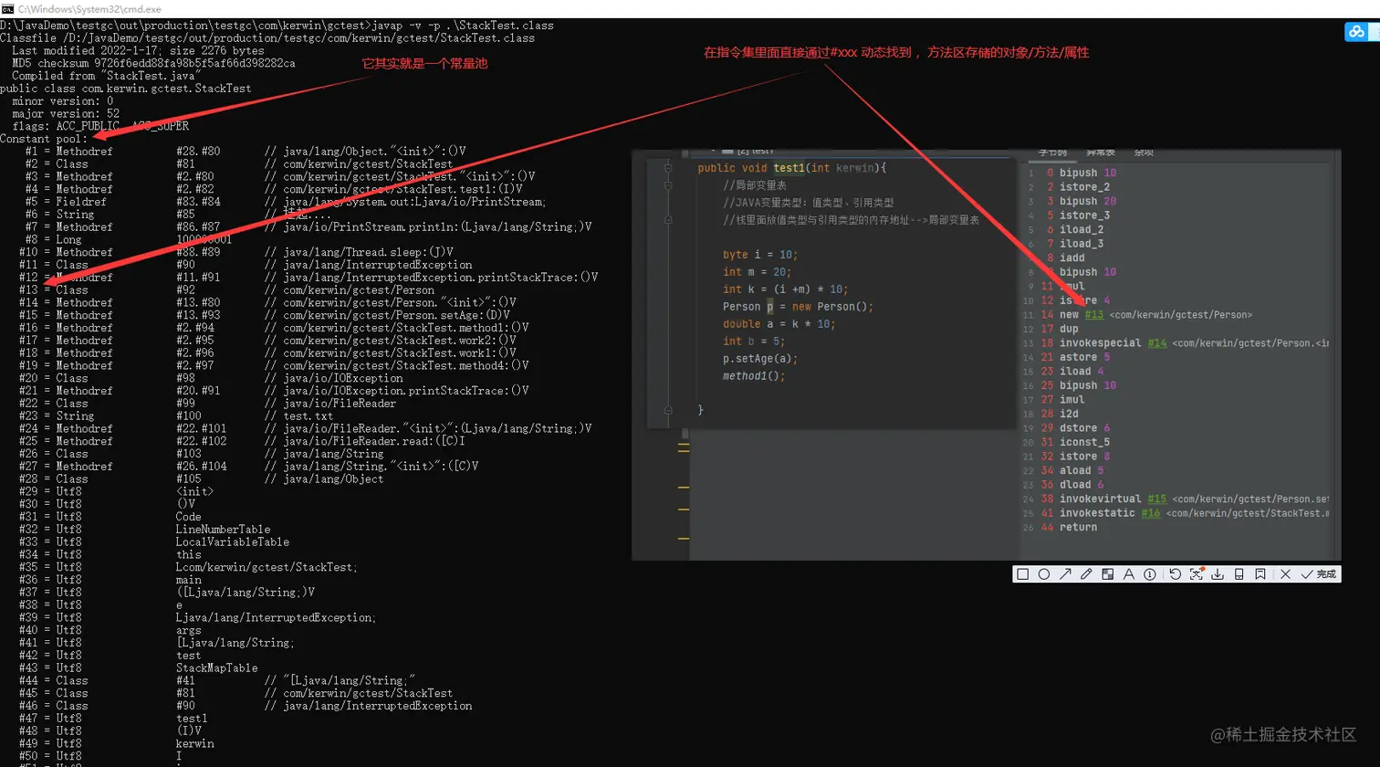
Task: Cancel the screenshot with the X icon
Action: (x=1285, y=574)
